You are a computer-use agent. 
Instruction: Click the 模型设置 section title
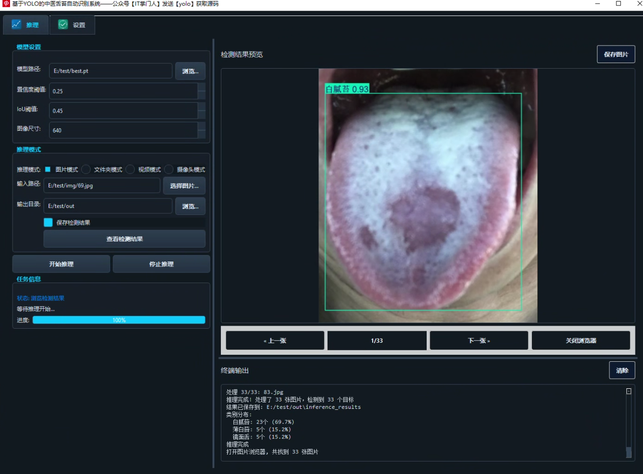[x=29, y=47]
